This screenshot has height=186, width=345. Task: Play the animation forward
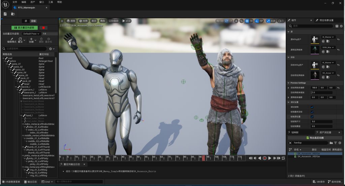[270, 158]
